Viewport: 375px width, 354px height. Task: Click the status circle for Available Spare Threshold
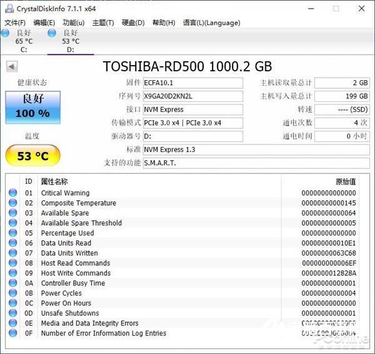[13, 223]
